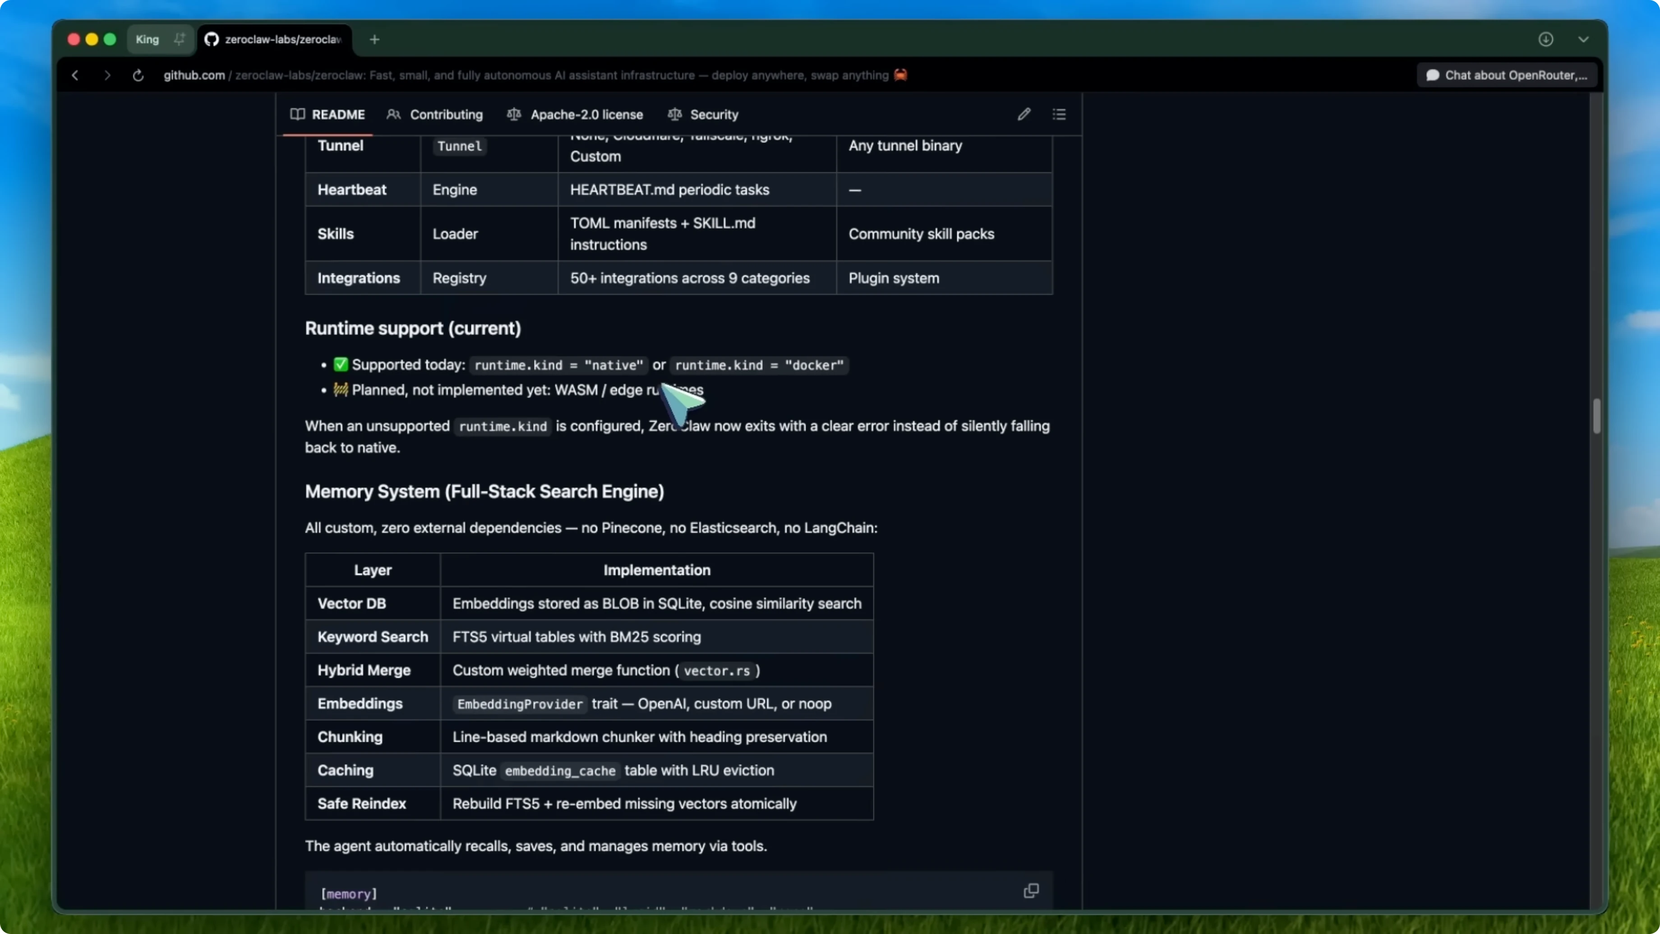Screen dimensions: 1660x934
Task: Click the page vertical scrollbar thumb
Action: click(1596, 416)
